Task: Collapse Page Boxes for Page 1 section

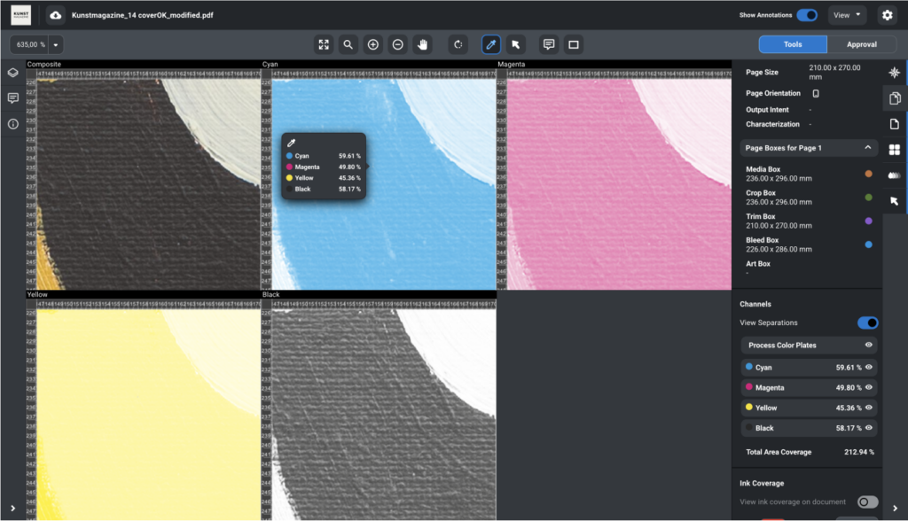Action: point(867,148)
